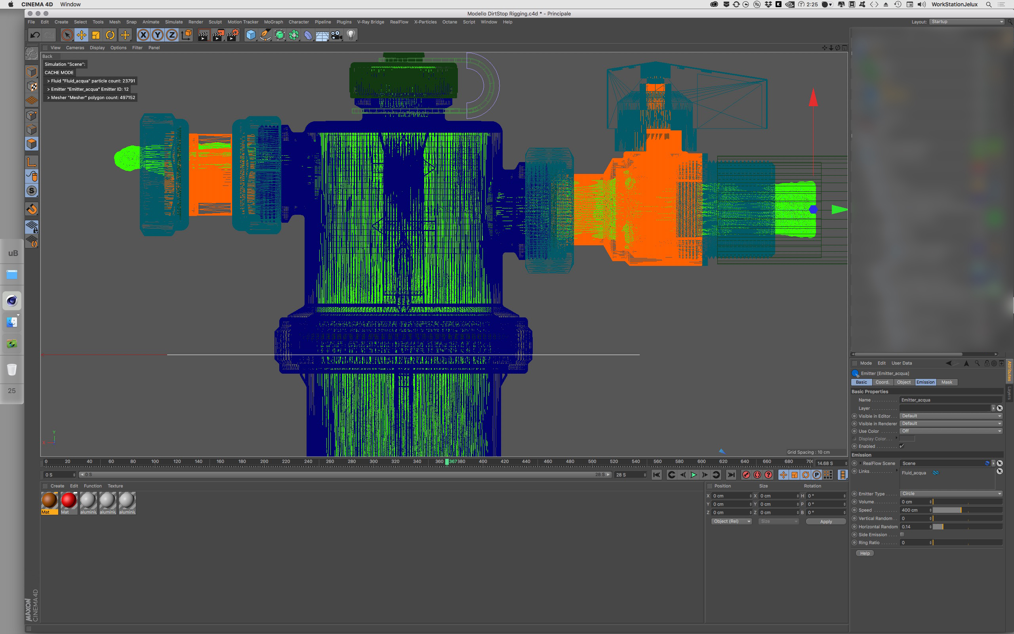The image size is (1014, 634).
Task: Open the Object (Rel) coordinate dropdown
Action: (x=731, y=521)
